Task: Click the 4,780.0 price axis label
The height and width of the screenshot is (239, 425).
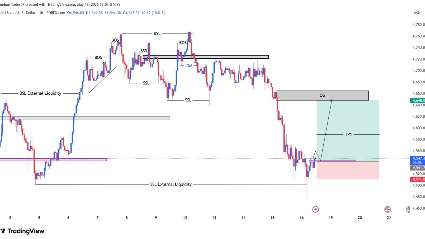Action: (418, 25)
